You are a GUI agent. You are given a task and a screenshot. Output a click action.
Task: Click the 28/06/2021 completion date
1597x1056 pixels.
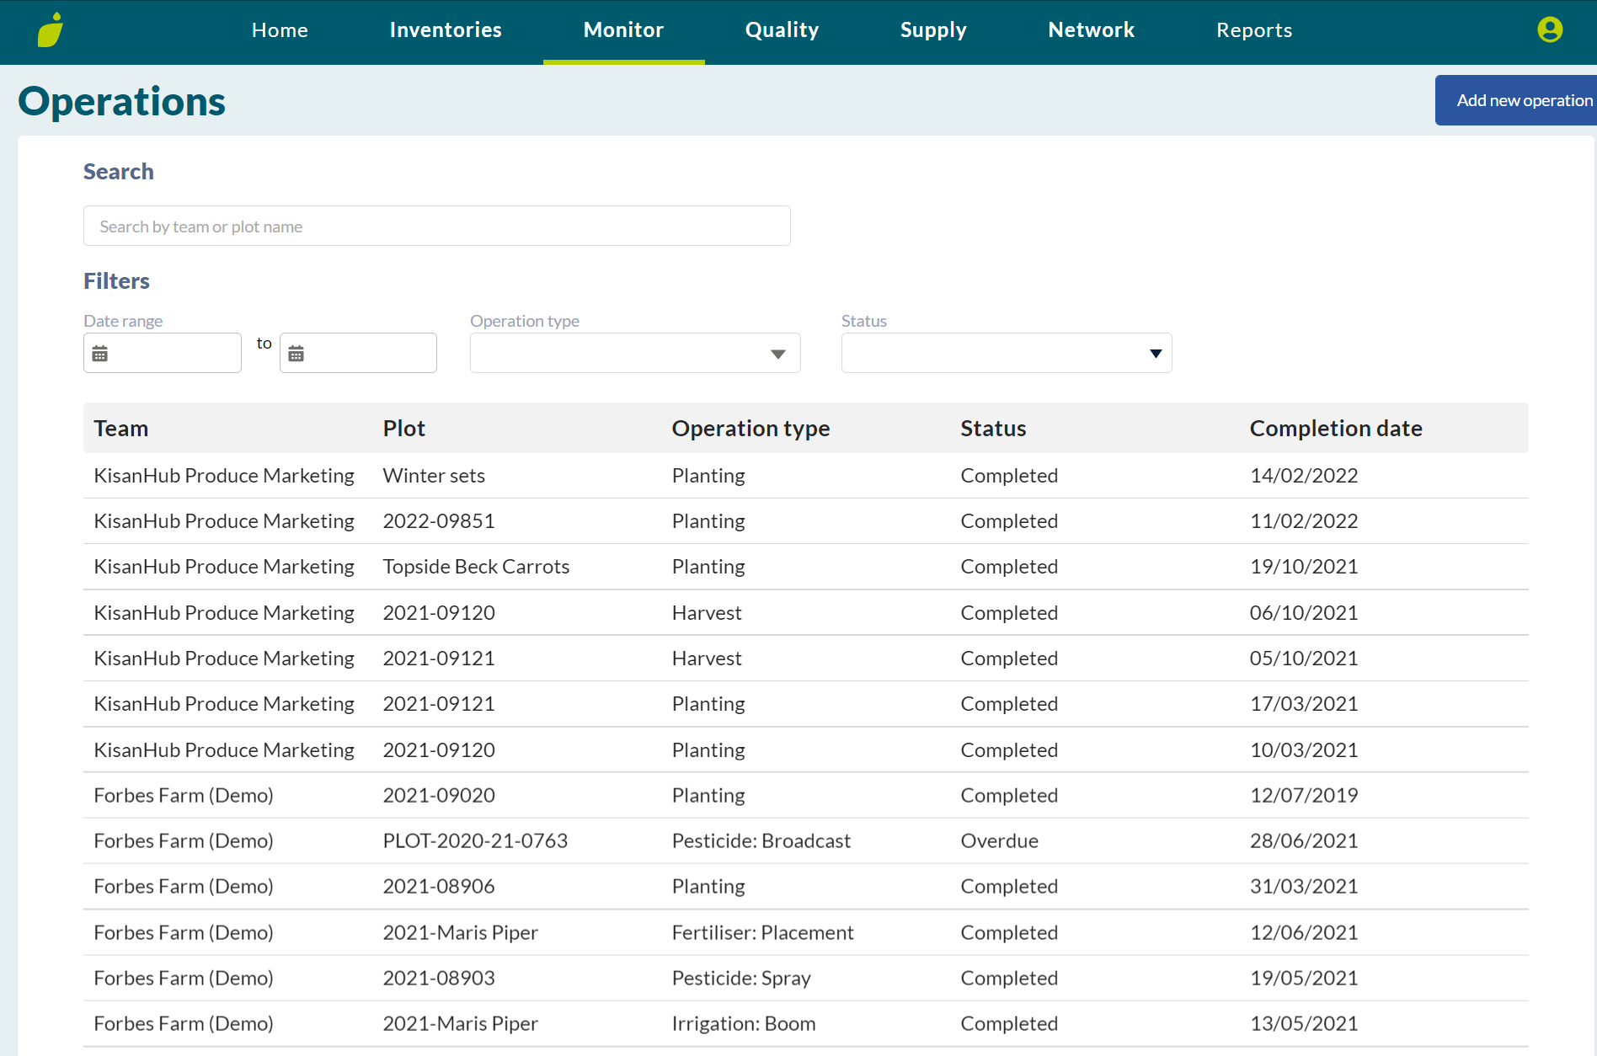pos(1304,841)
